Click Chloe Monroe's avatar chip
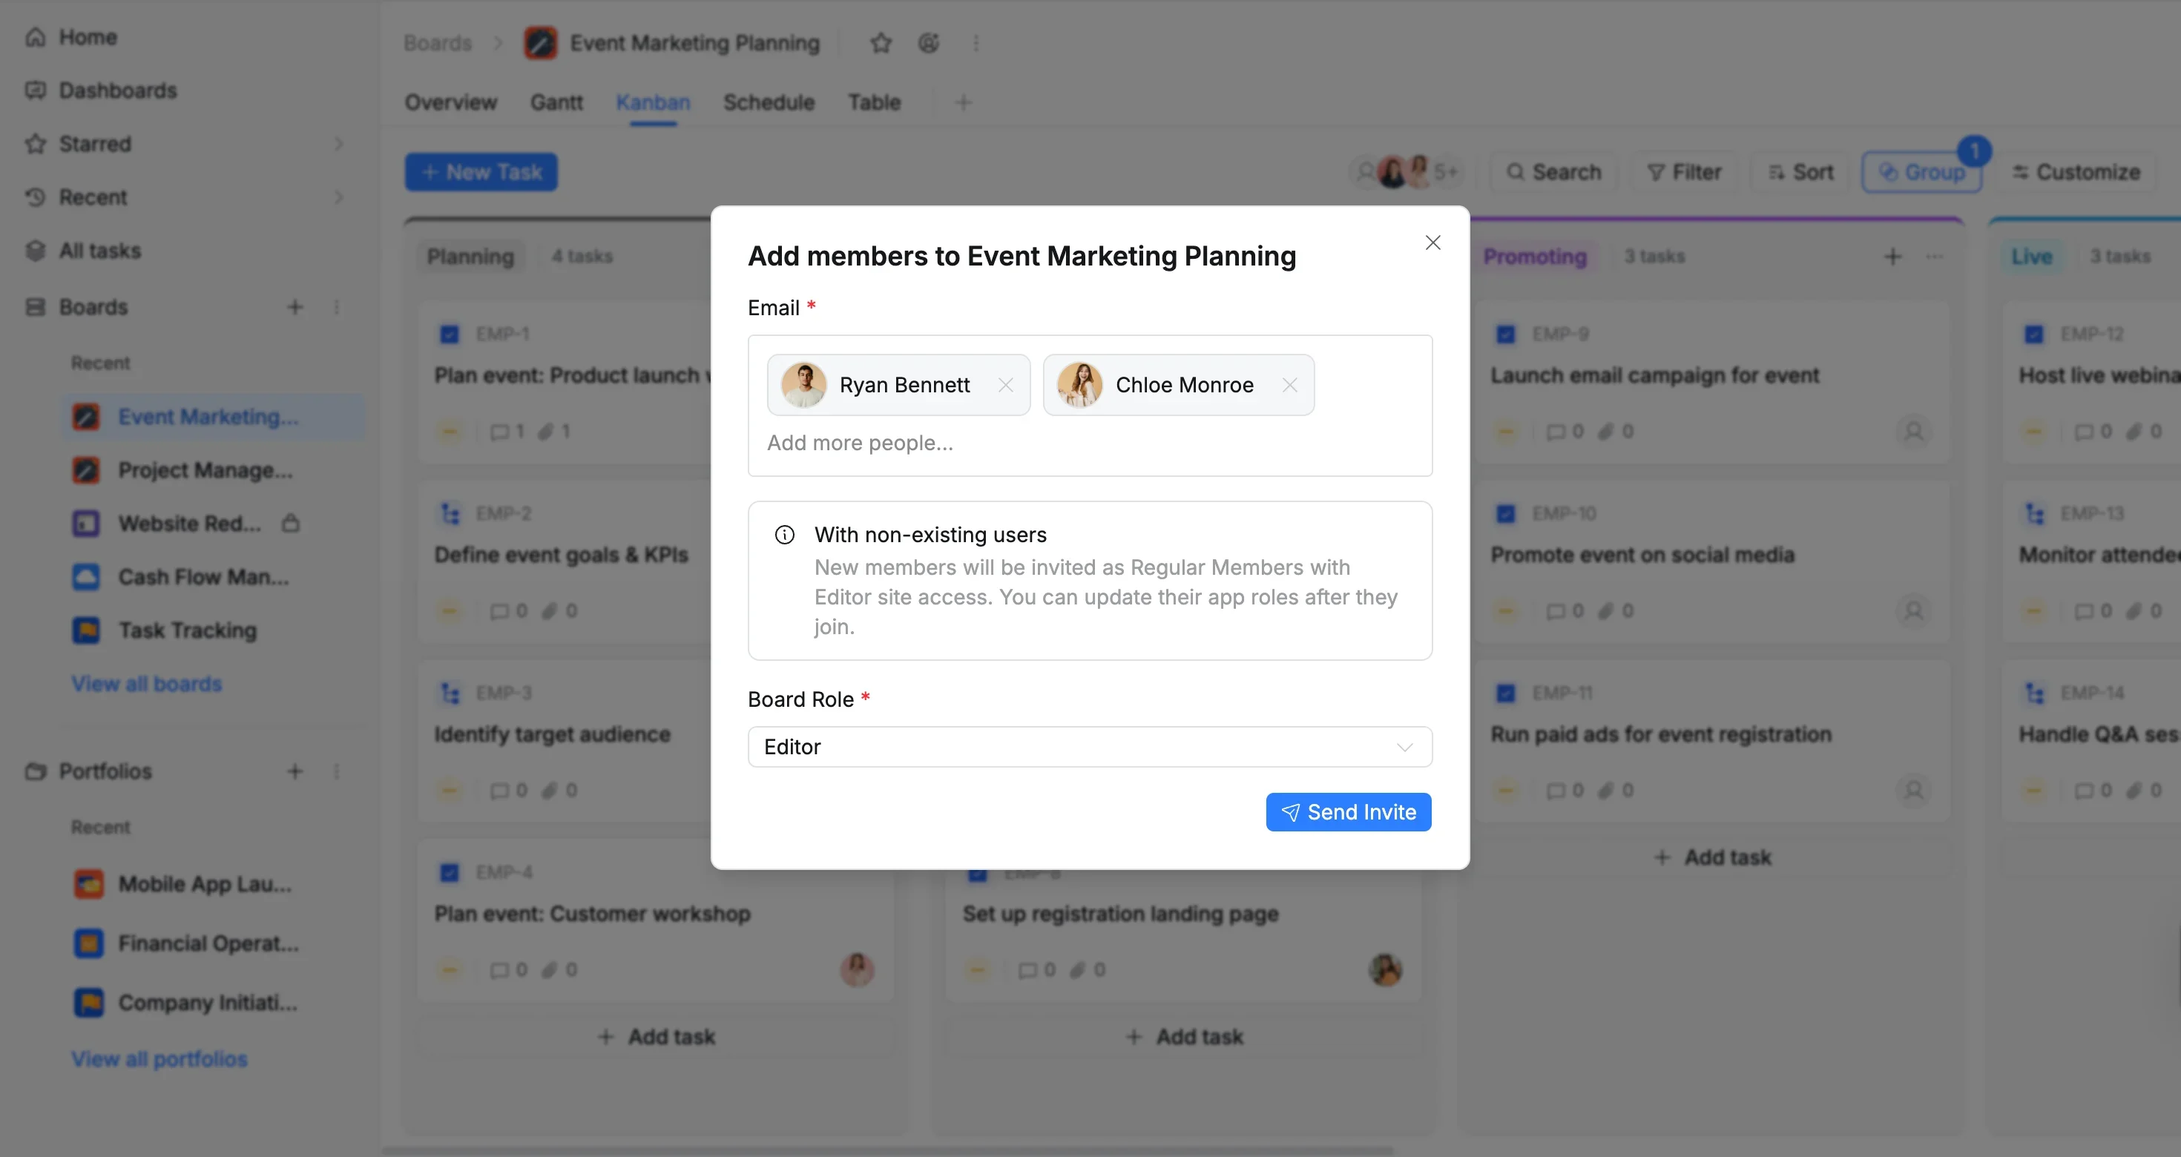This screenshot has width=2181, height=1157. [x=1079, y=385]
